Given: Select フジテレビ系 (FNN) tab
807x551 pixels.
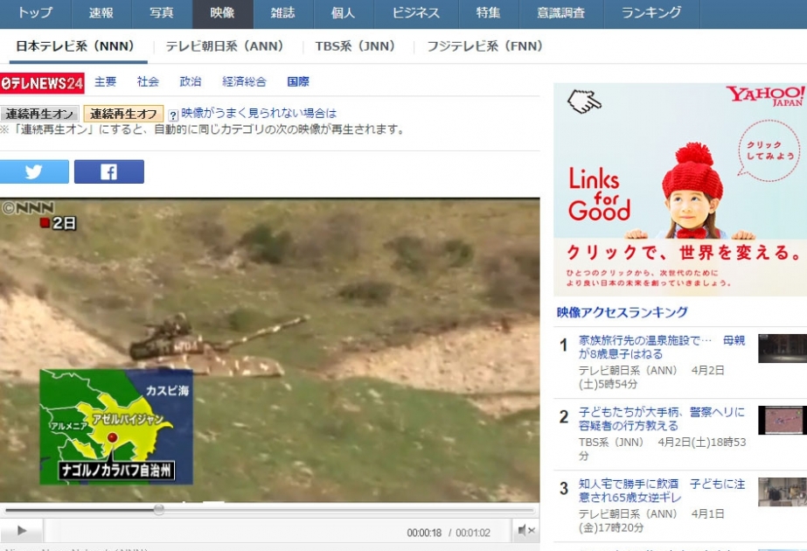Looking at the screenshot, I should click(x=485, y=46).
